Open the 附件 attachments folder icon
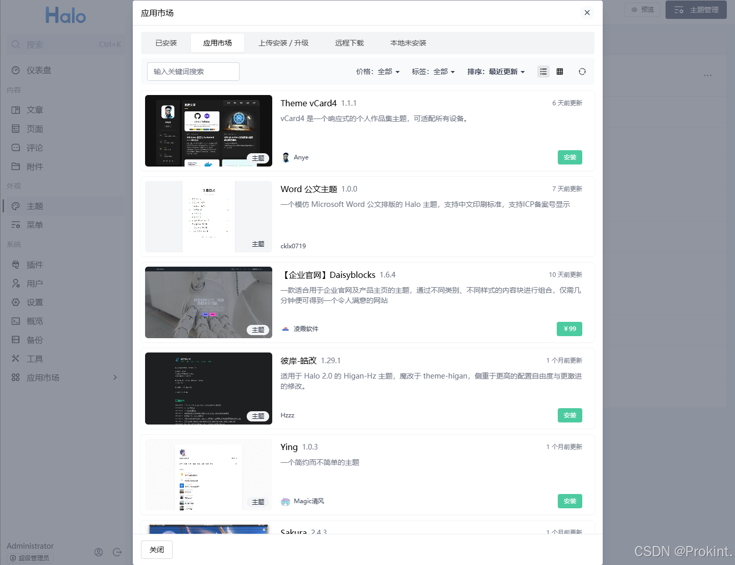The image size is (735, 565). [16, 167]
